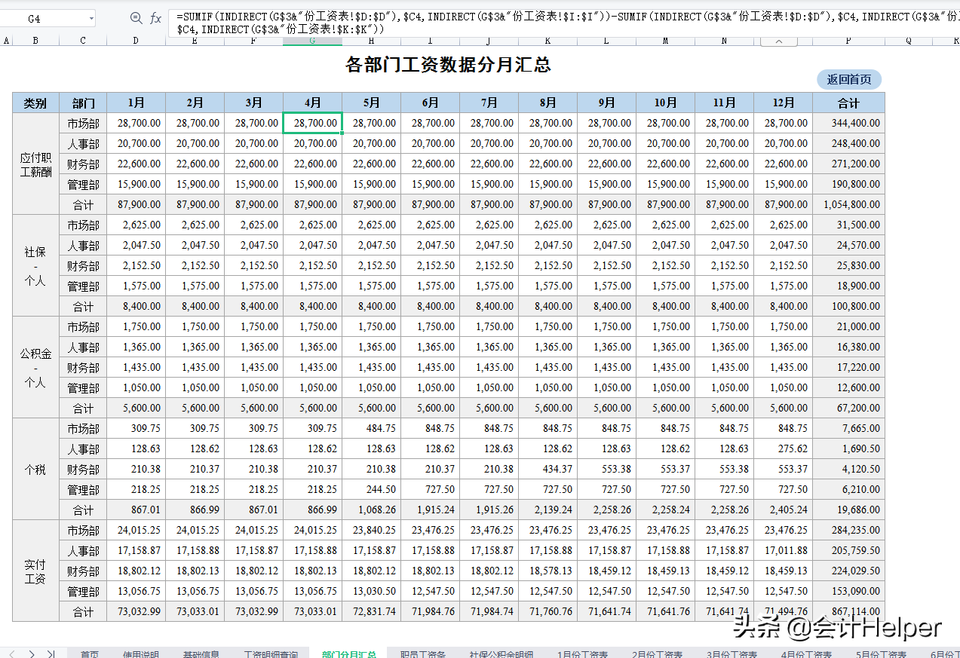Open the 4月份工资表 sheet tab
This screenshot has height=658, width=960.
tap(807, 654)
